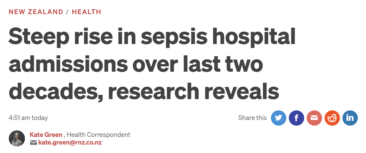The image size is (366, 153).
Task: Go to the HEALTH category link
Action: tap(87, 12)
